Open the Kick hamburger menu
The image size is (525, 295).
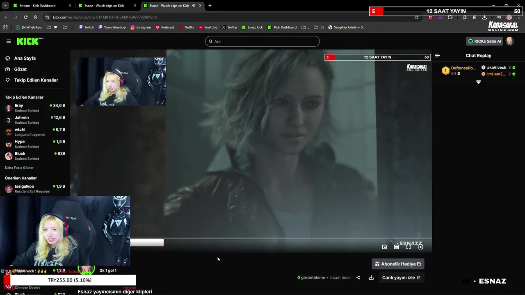click(9, 41)
